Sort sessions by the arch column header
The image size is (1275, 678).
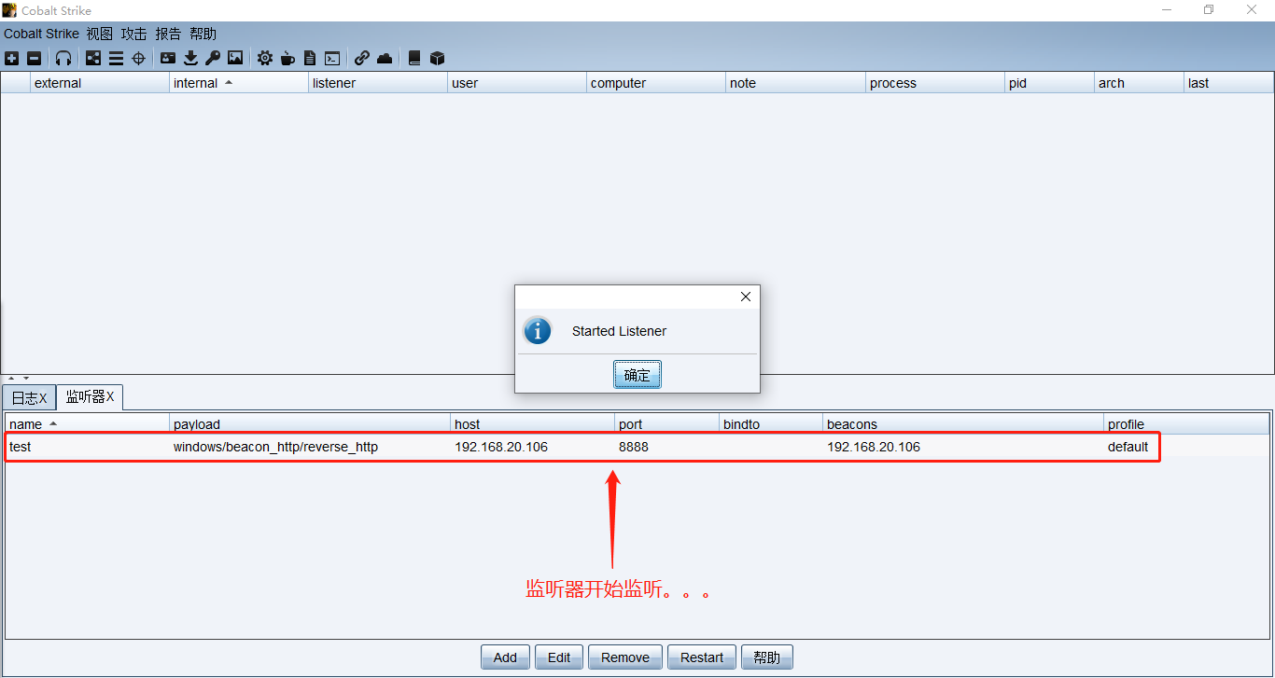(1140, 83)
